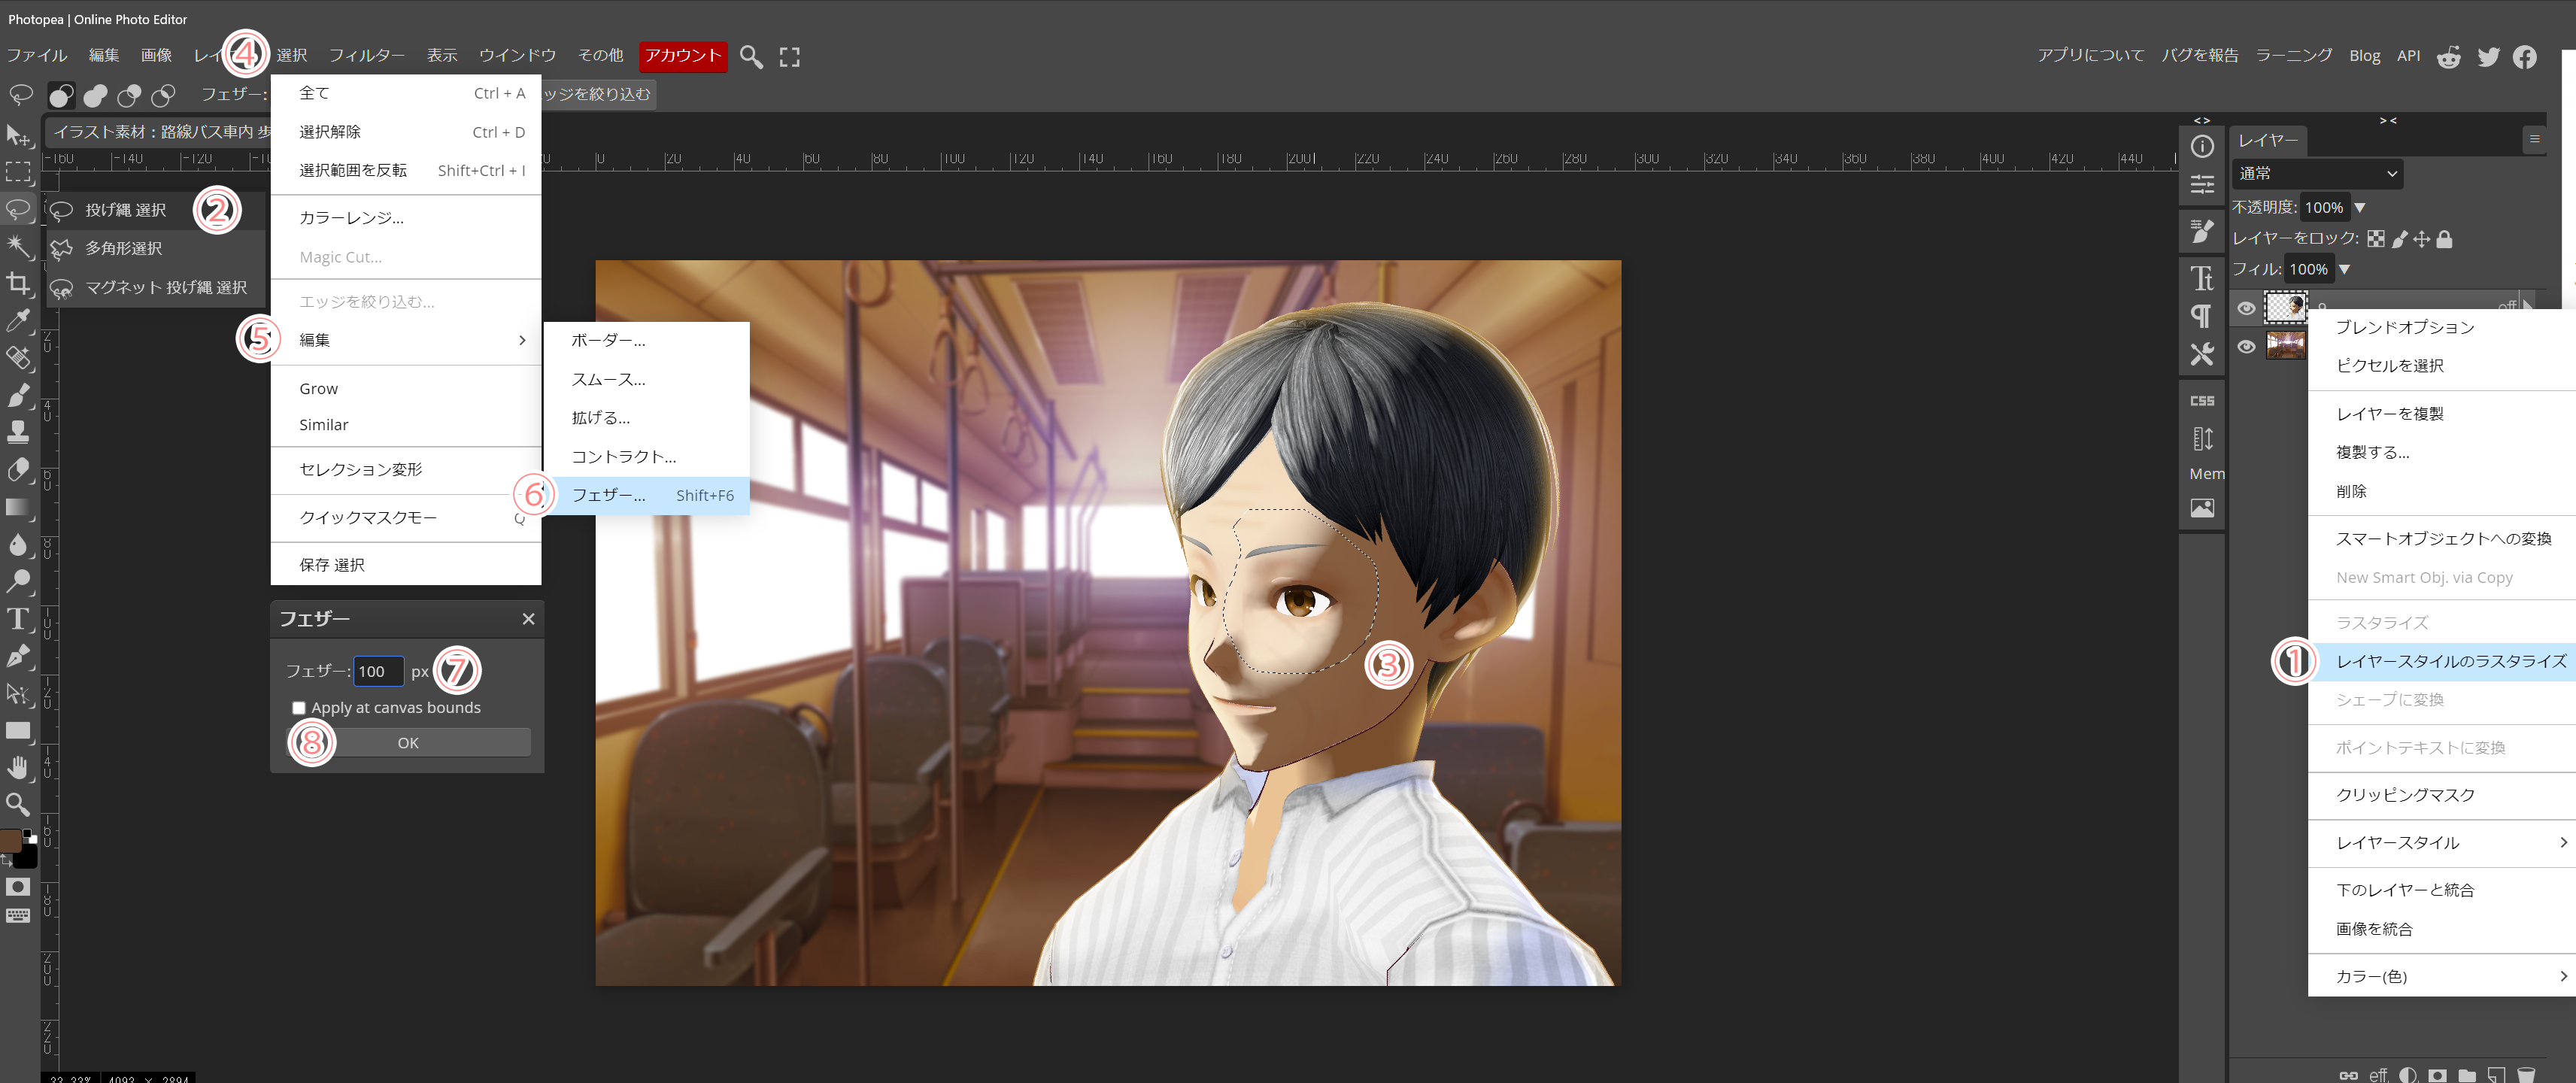This screenshot has width=2576, height=1083.
Task: Toggle fullscreen icon in menu bar
Action: point(790,57)
